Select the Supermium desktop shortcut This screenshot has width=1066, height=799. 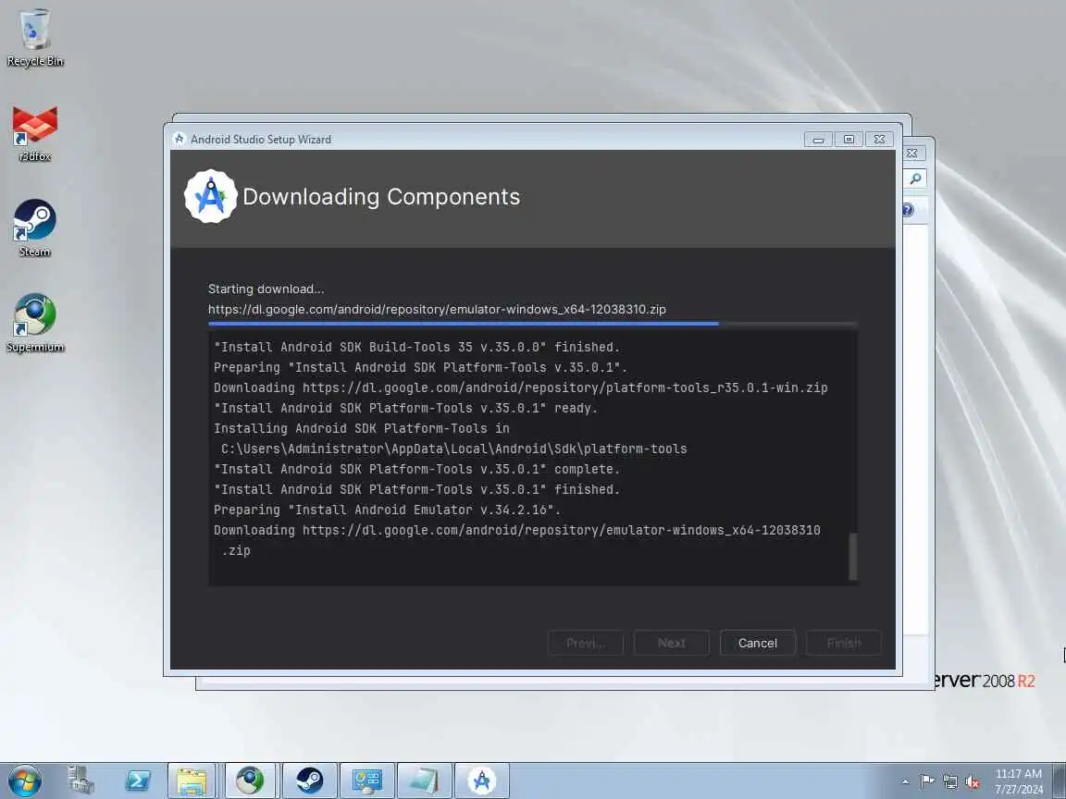(34, 324)
